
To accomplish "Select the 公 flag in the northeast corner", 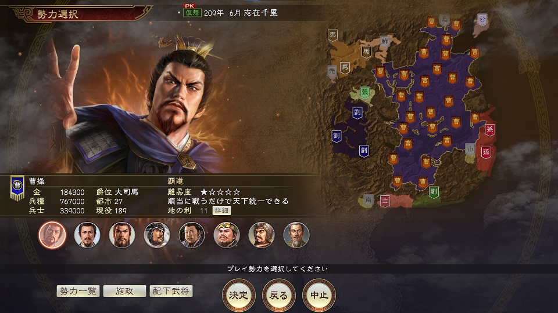I will tap(482, 20).
